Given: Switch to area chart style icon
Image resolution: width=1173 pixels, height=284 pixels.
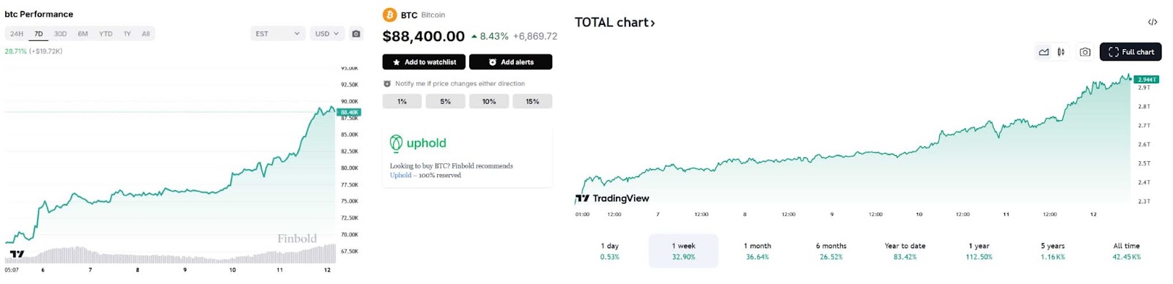Looking at the screenshot, I should [1043, 52].
